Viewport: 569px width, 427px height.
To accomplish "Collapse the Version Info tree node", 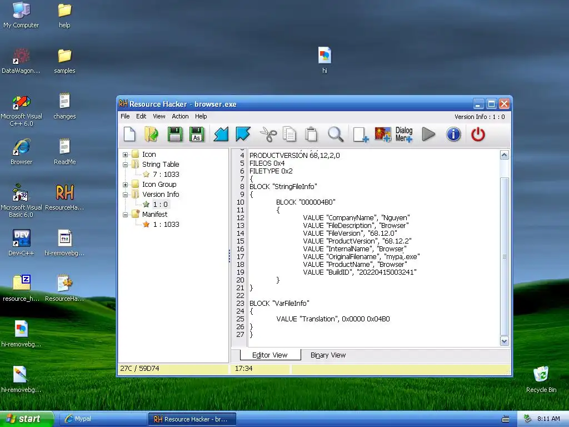I will click(125, 195).
